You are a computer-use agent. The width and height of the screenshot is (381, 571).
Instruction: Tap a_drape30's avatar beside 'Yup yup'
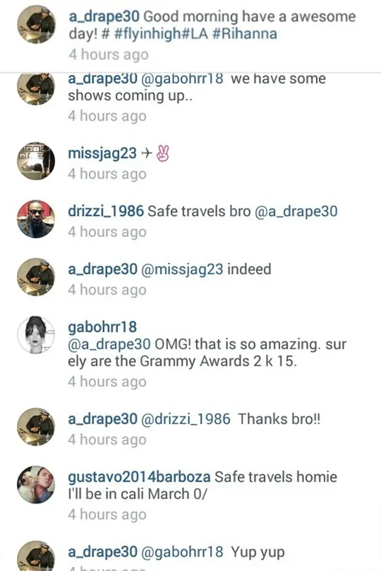pos(36,557)
